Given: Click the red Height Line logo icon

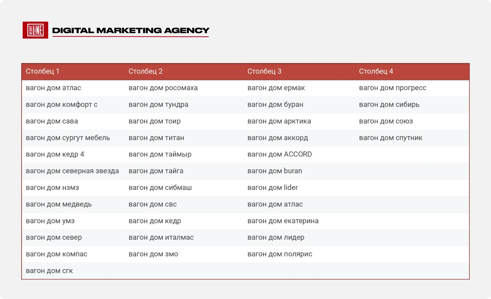Looking at the screenshot, I should (x=35, y=30).
